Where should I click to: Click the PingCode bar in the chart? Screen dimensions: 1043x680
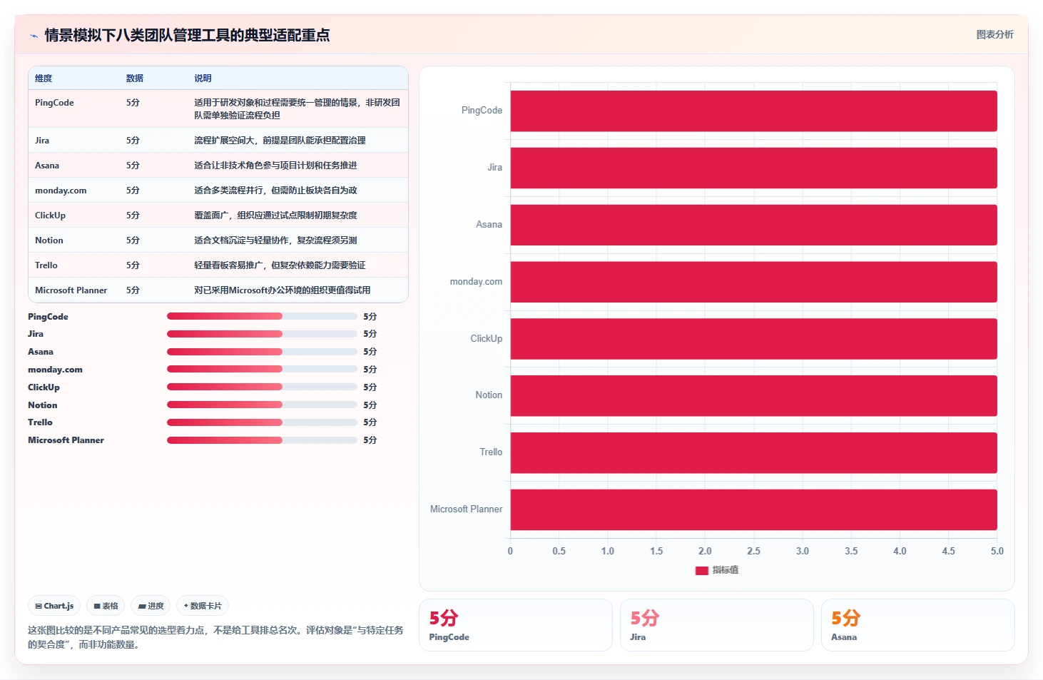[x=753, y=111]
